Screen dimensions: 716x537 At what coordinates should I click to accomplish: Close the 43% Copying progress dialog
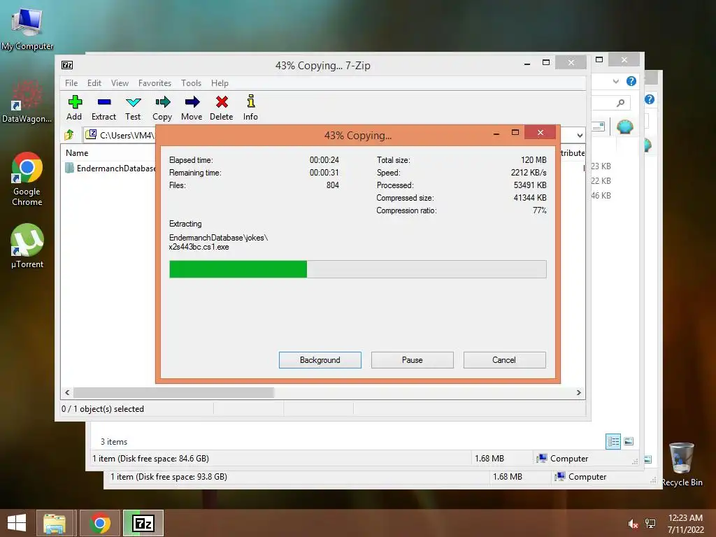point(540,132)
